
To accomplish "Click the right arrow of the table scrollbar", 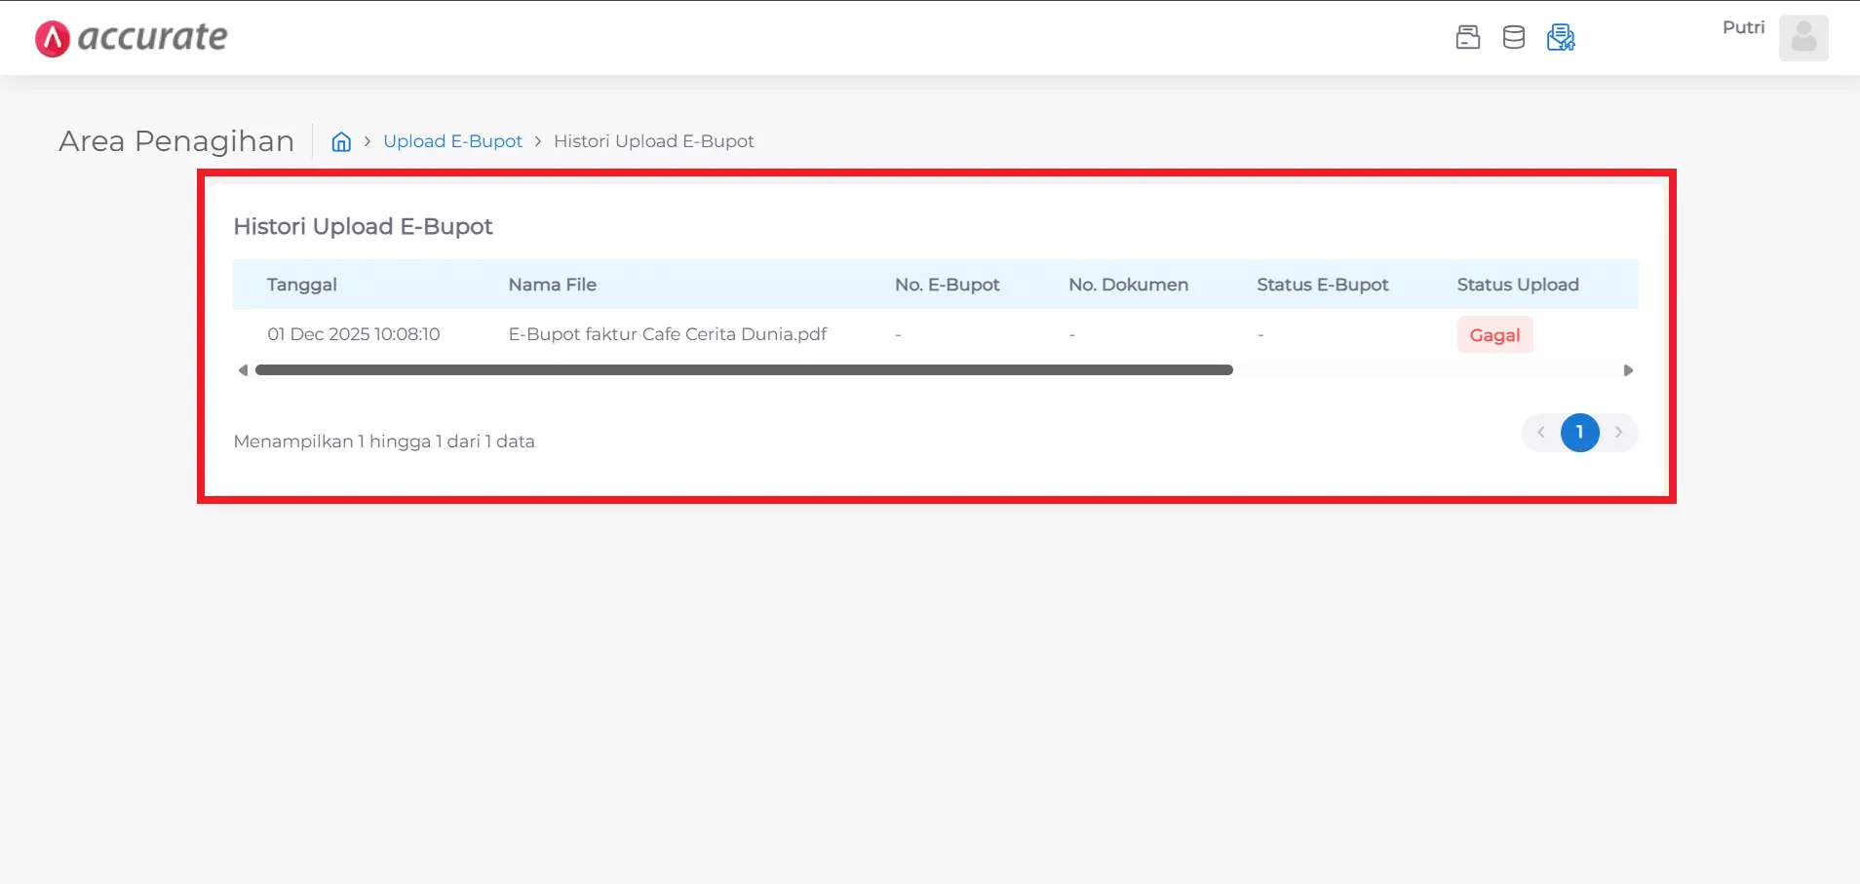I will click(1627, 369).
